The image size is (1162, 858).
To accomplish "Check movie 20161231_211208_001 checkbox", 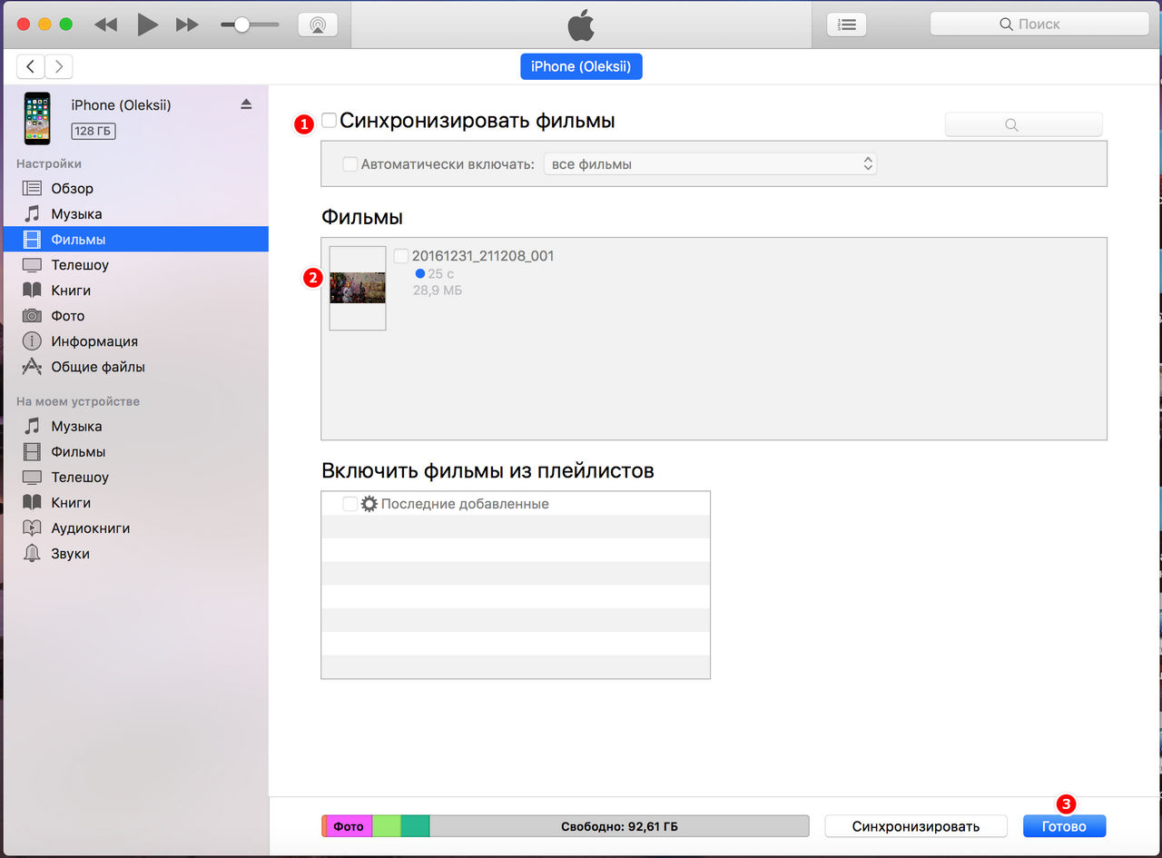I will [401, 256].
